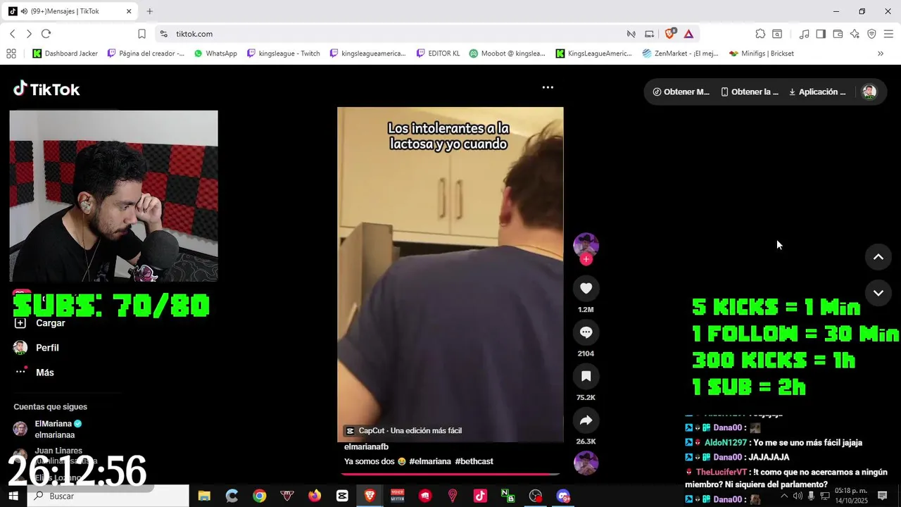Open the creator's avatar beside the video
The image size is (901, 507).
click(586, 244)
